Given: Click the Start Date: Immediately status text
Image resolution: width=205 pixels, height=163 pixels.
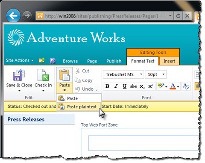Looking at the screenshot, I should [125, 107].
